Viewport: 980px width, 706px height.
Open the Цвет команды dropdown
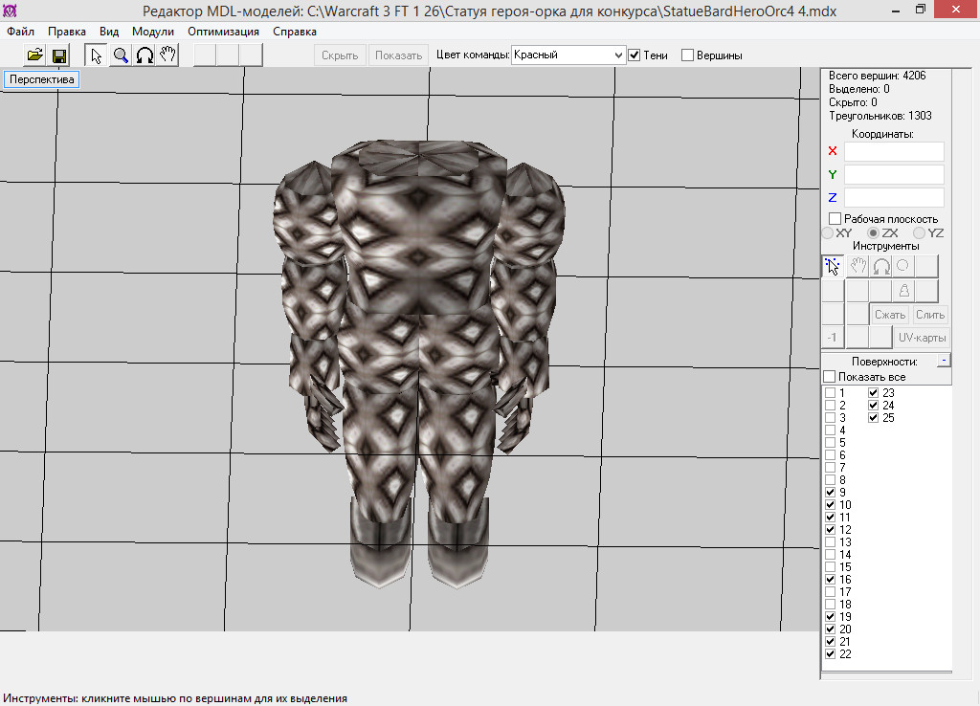tap(568, 55)
